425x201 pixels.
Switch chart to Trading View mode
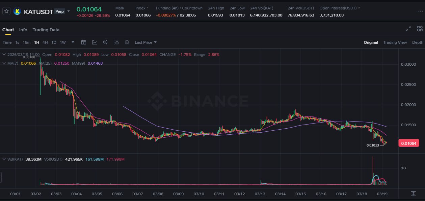click(395, 42)
